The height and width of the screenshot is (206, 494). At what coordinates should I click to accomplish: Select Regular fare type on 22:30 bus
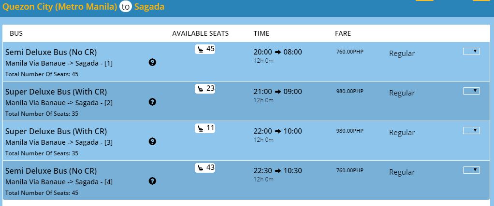point(402,172)
